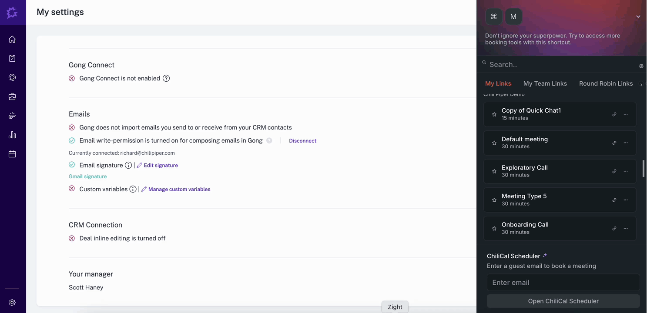
Task: Toggle star on Meeting Type 5
Action: click(494, 200)
